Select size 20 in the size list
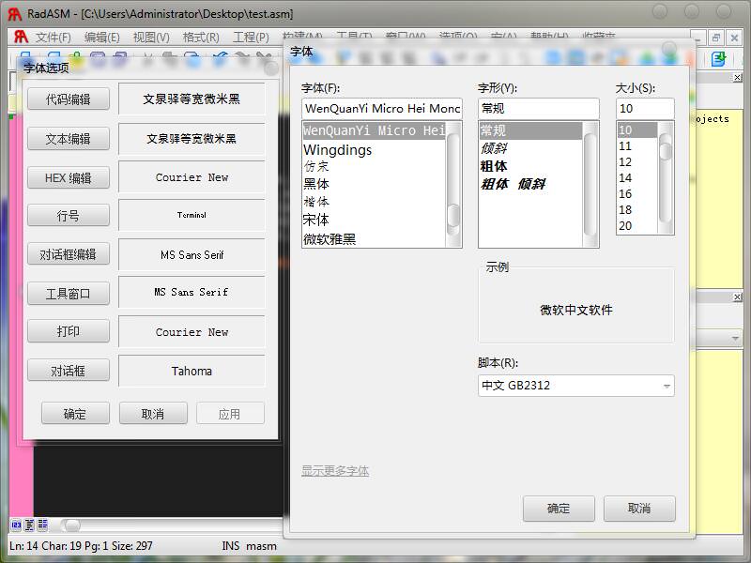The image size is (751, 563). pos(637,225)
